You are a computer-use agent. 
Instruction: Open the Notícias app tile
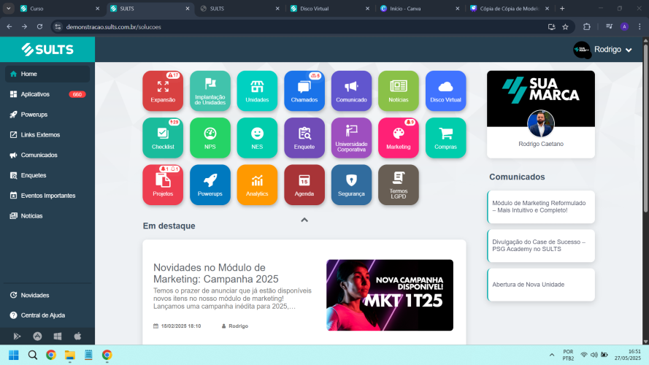click(398, 91)
